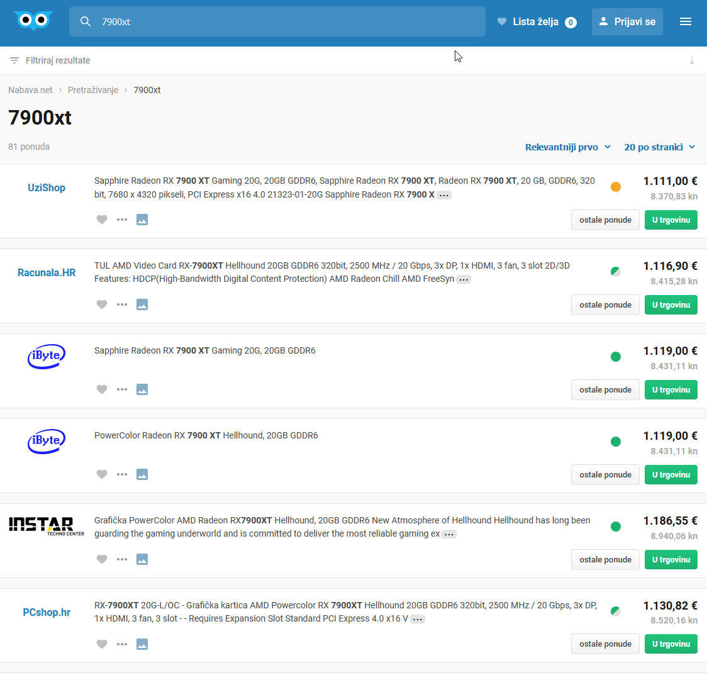Click the user icon in Prijavi se

[603, 21]
